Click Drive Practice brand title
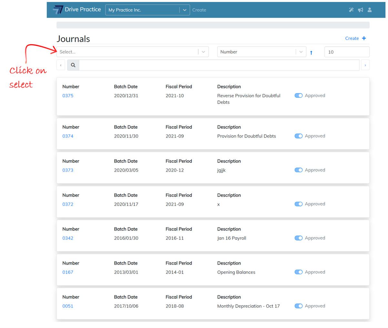Image resolution: width=388 pixels, height=328 pixels. point(83,10)
